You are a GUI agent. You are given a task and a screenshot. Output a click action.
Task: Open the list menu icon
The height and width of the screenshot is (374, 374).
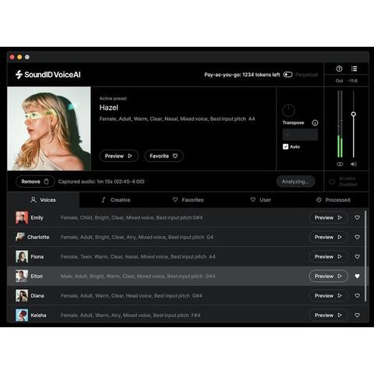click(x=354, y=69)
